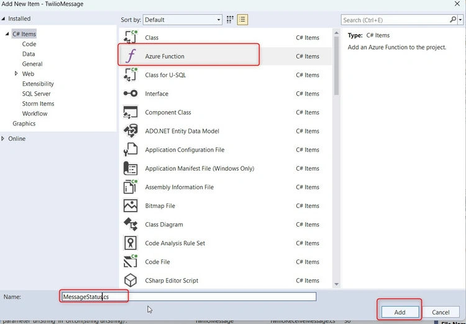466x324 pixels.
Task: Select the Code File icon
Action: click(x=130, y=262)
